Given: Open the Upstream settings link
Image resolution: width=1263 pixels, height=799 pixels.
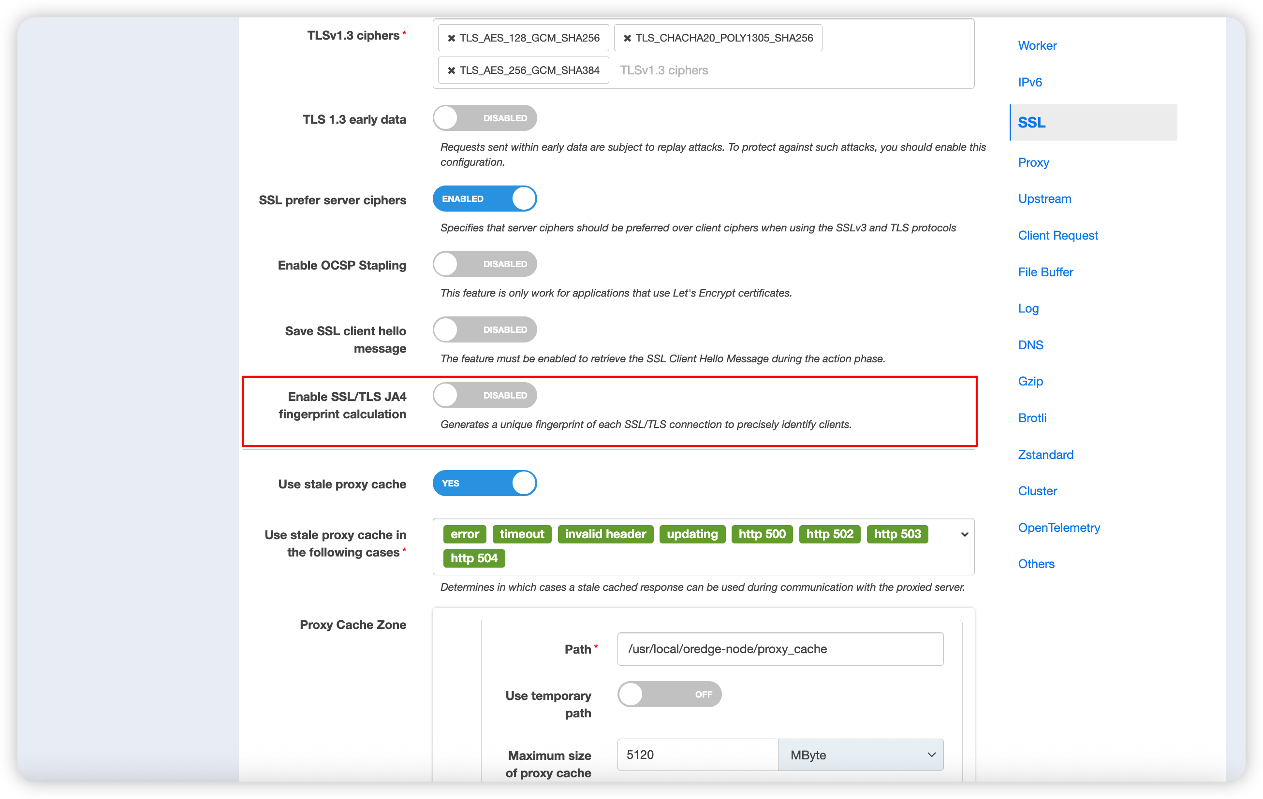Looking at the screenshot, I should point(1044,198).
